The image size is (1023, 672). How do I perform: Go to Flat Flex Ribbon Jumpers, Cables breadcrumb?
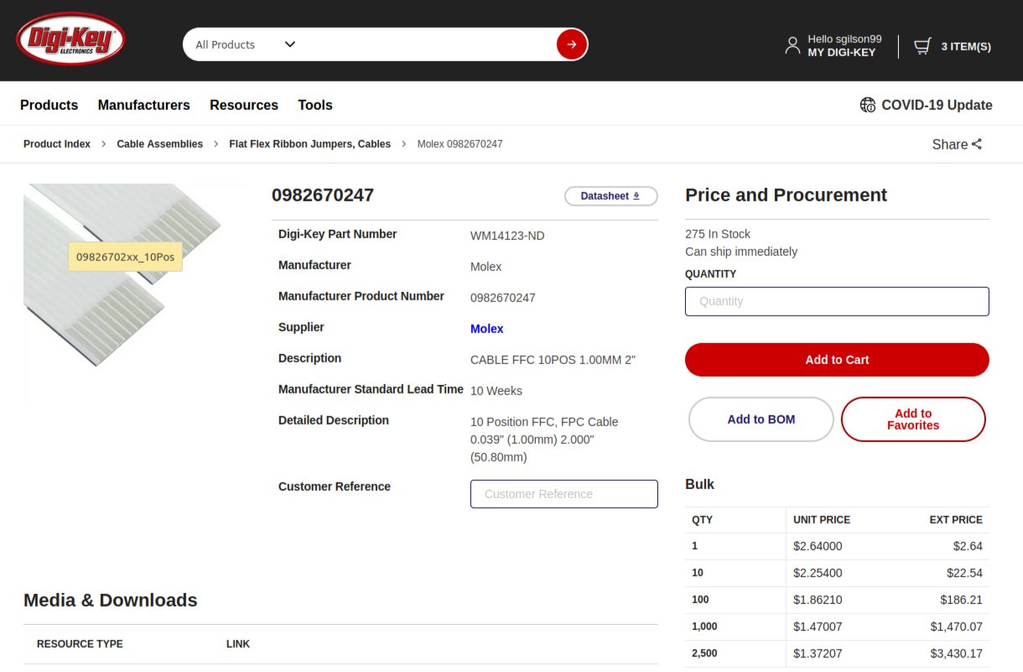[x=310, y=144]
